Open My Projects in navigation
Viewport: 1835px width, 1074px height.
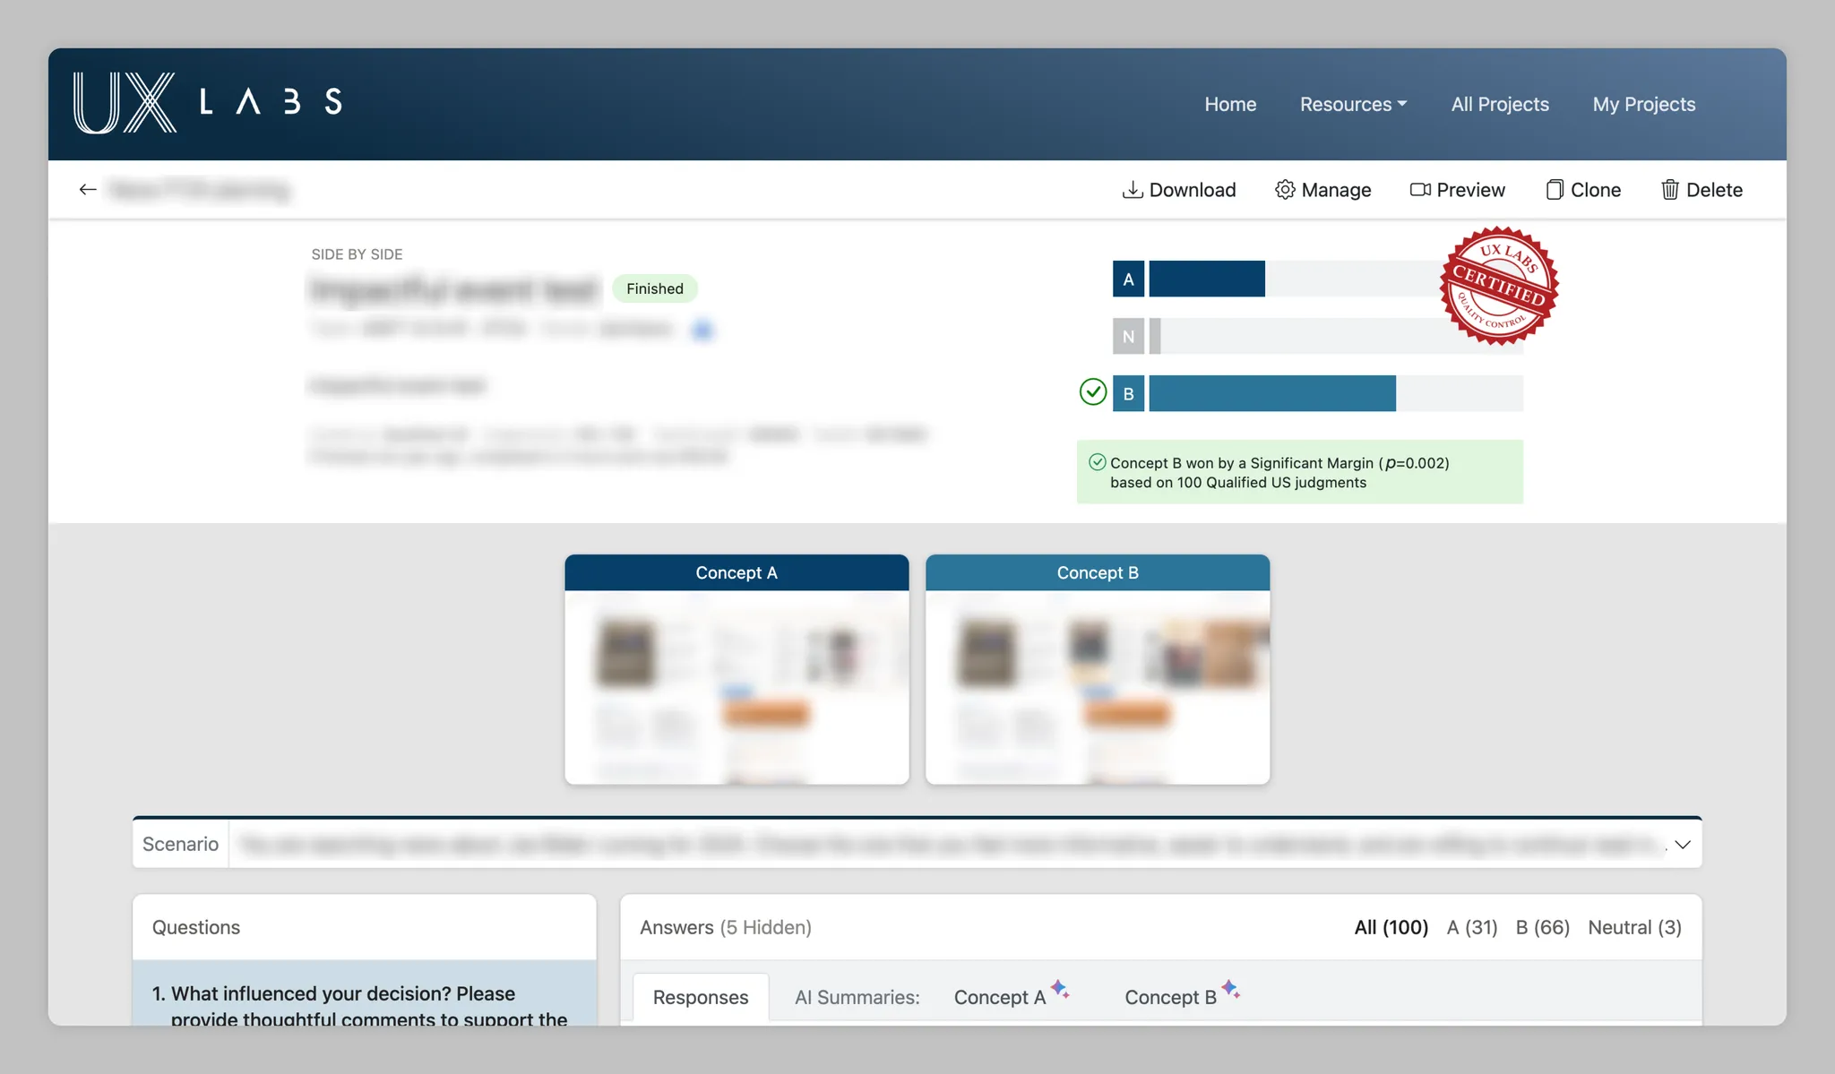pos(1643,104)
